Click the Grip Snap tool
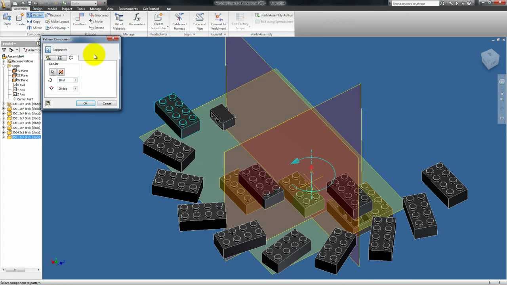The image size is (507, 285). [x=99, y=15]
